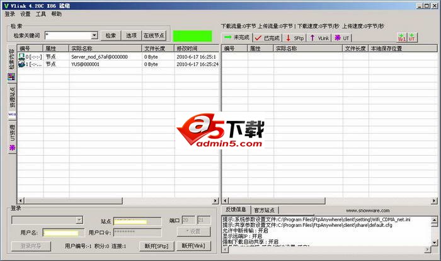Select node icon in row YUS@000001

21,64
